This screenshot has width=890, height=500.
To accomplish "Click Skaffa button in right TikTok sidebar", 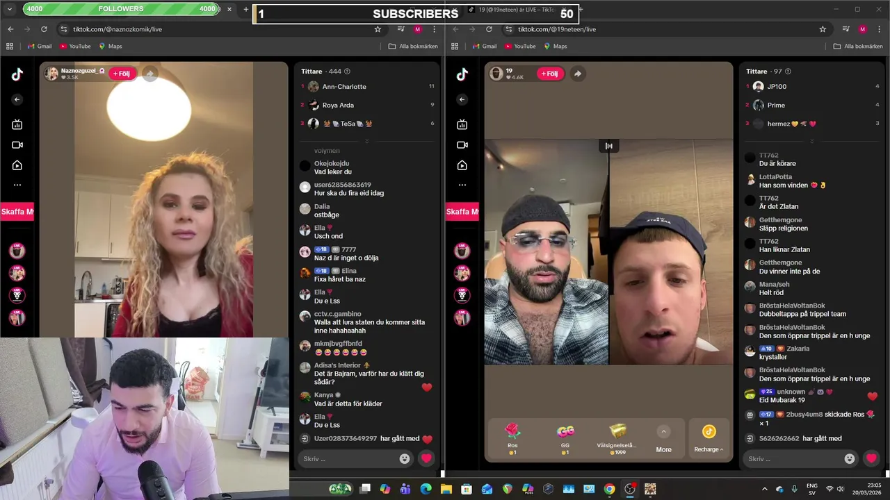I will [462, 212].
